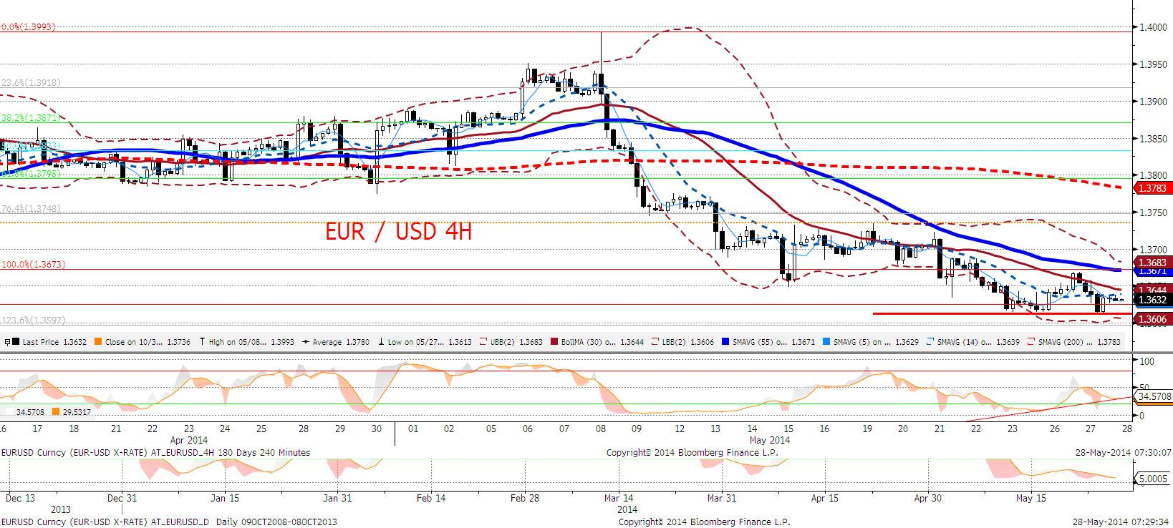
Task: Click the 1.3683 upper band price tag
Action: pos(1152,263)
